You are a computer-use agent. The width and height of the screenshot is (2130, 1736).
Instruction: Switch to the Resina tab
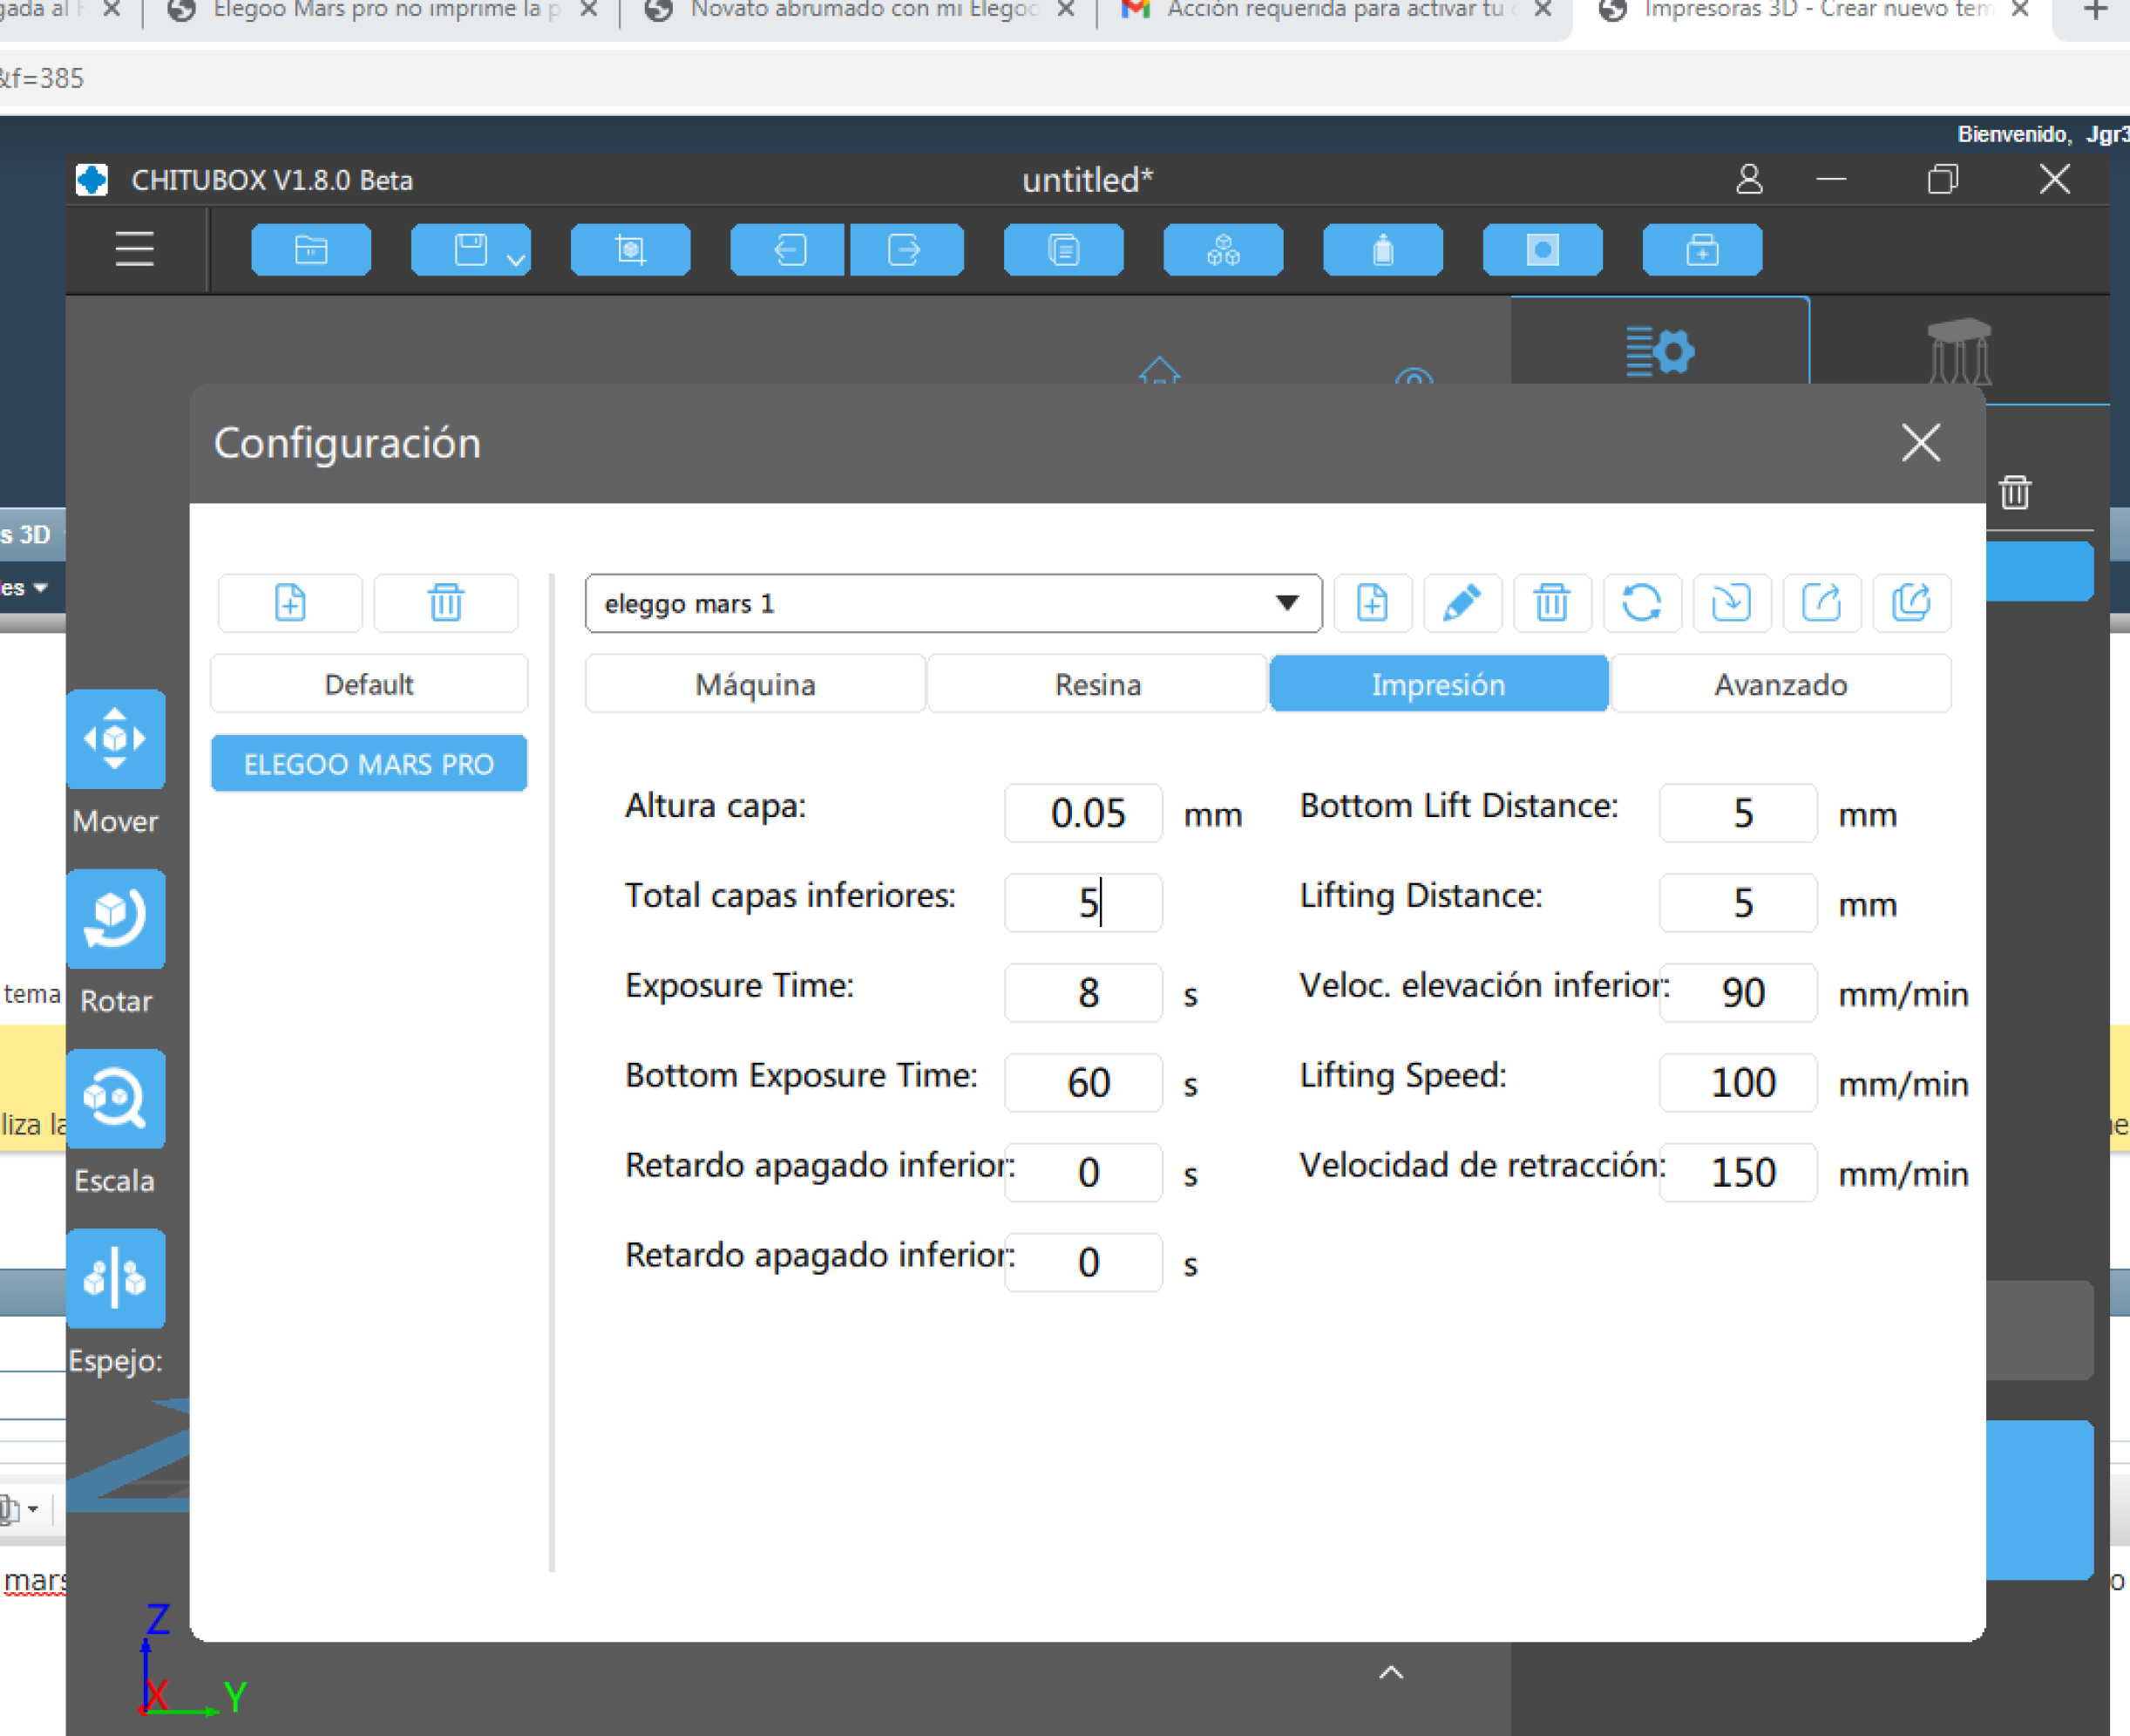(1096, 684)
